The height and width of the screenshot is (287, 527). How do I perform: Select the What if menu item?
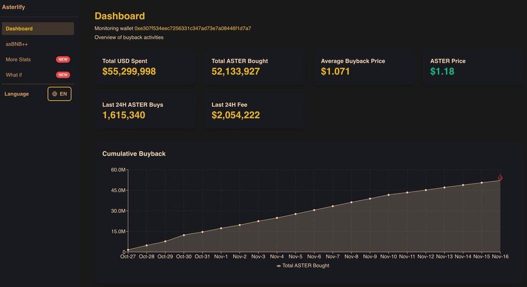14,75
